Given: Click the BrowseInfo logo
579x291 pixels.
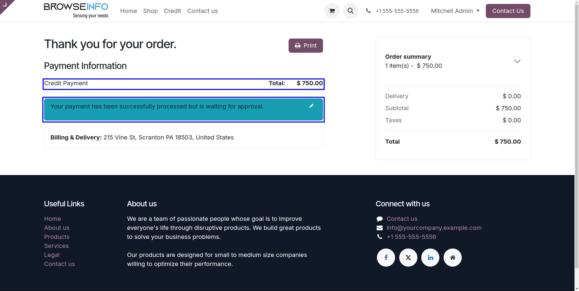Looking at the screenshot, I should (x=76, y=11).
